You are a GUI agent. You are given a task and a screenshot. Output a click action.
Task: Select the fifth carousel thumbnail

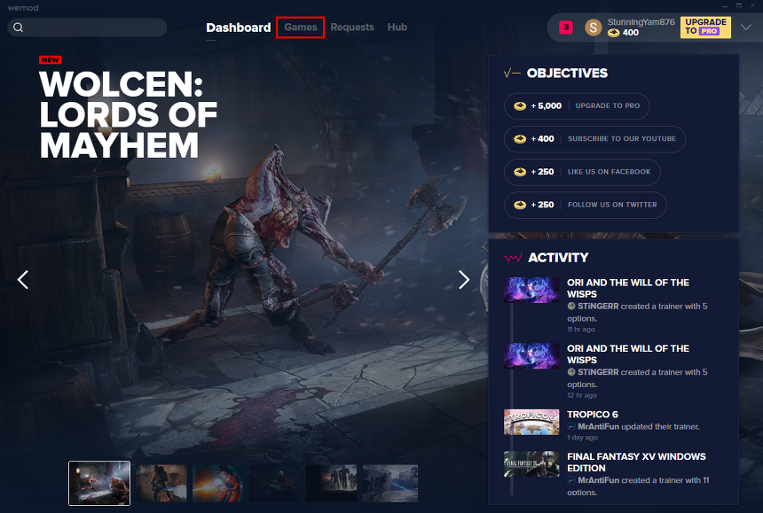332,483
